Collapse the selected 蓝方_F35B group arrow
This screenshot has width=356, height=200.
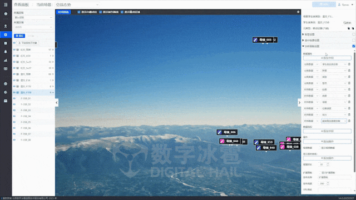pos(53,93)
